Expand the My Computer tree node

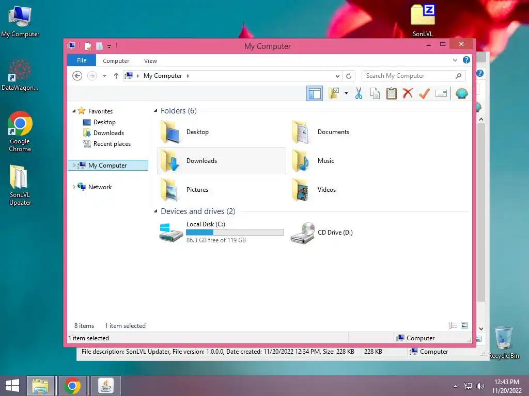74,166
